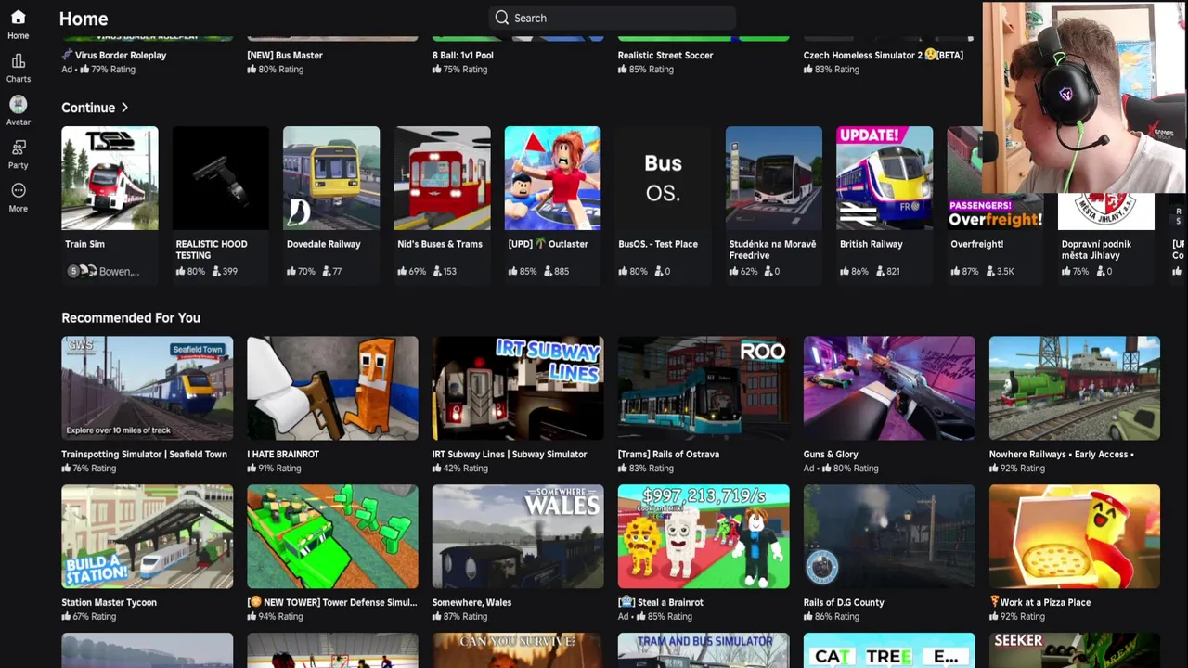Open the Home sidebar icon
The width and height of the screenshot is (1188, 668).
[18, 24]
